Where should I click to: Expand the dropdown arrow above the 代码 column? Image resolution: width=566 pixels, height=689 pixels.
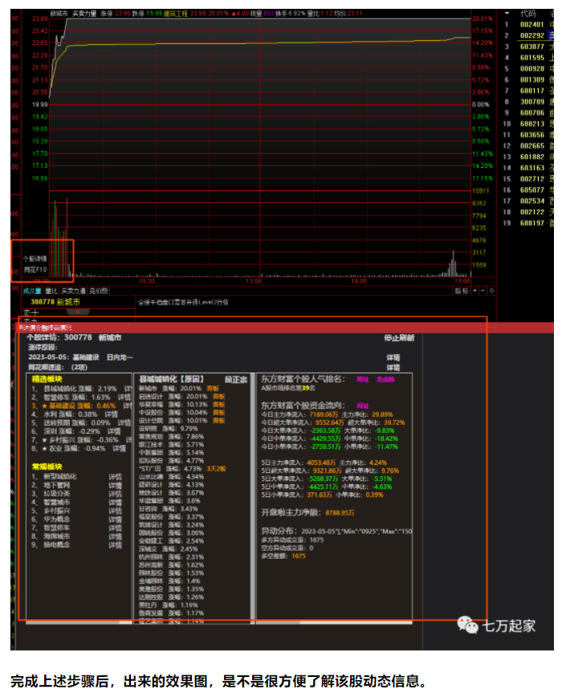tap(507, 13)
